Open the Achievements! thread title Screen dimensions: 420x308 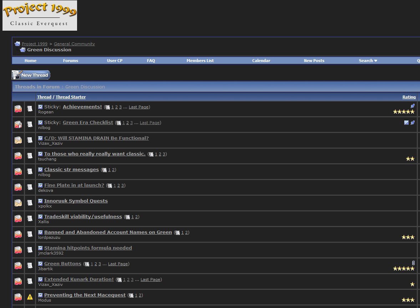coord(82,107)
